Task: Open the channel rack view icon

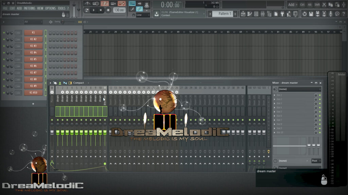Action: click(x=256, y=14)
